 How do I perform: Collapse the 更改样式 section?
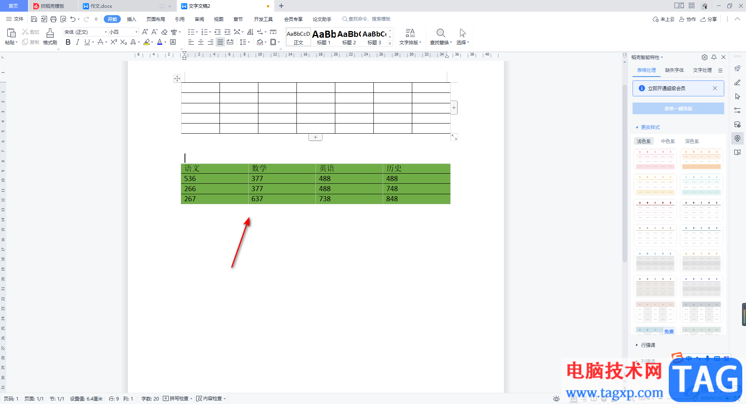648,127
